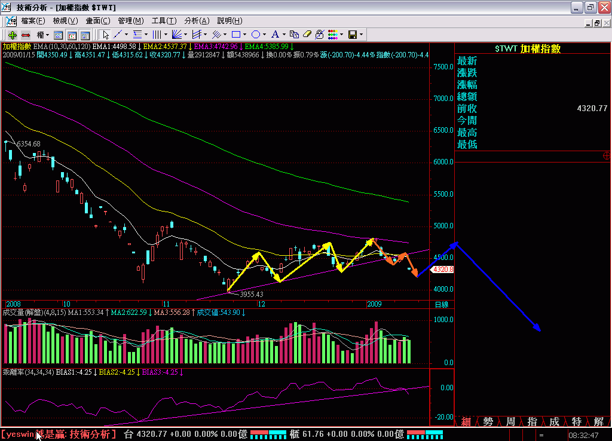Image resolution: width=612 pixels, height=441 pixels.
Task: Switch to the 指 tab
Action: pyautogui.click(x=532, y=421)
